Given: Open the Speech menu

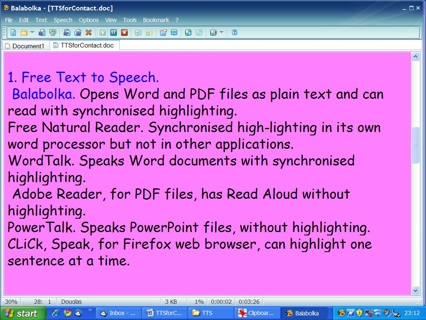Looking at the screenshot, I should tap(63, 20).
